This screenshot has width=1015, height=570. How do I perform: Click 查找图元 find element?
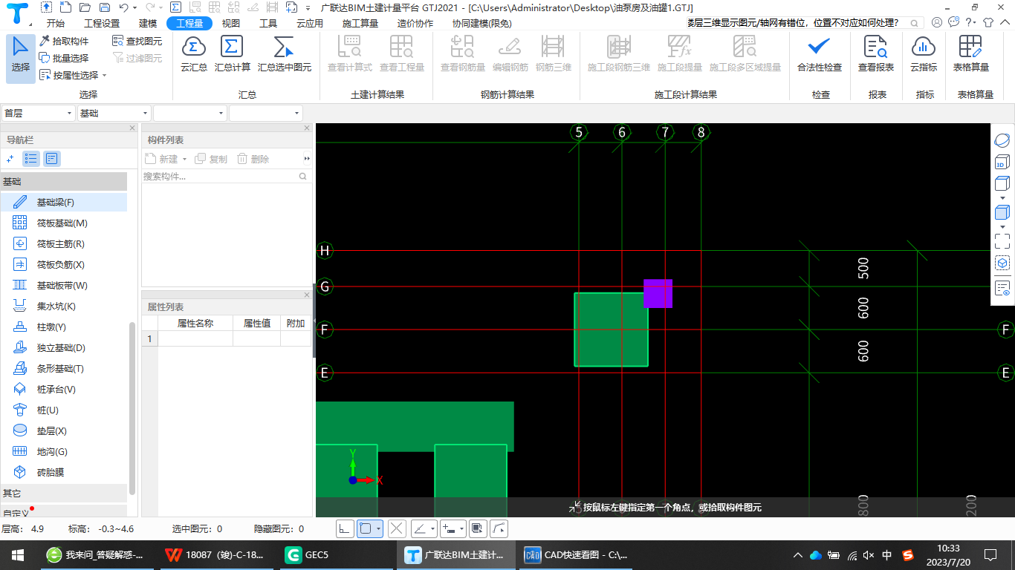[x=137, y=41]
